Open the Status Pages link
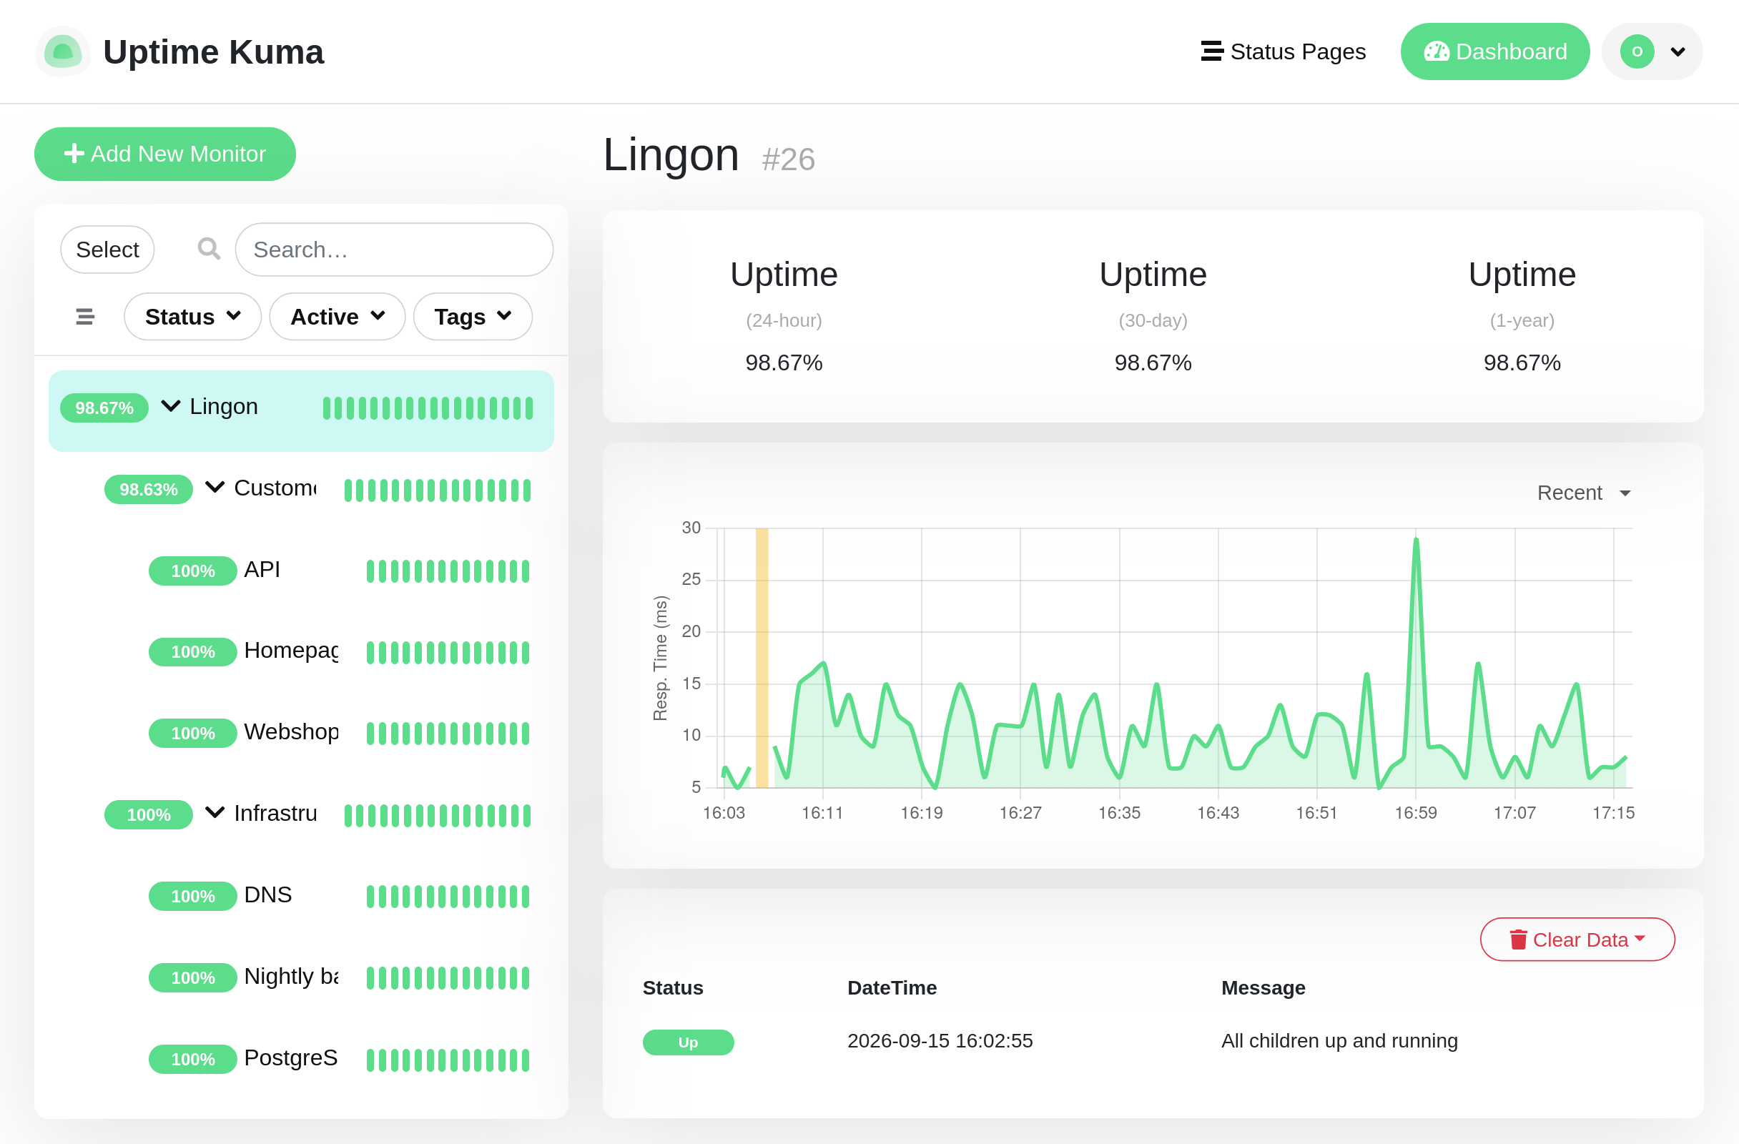The width and height of the screenshot is (1739, 1144). coord(1283,51)
